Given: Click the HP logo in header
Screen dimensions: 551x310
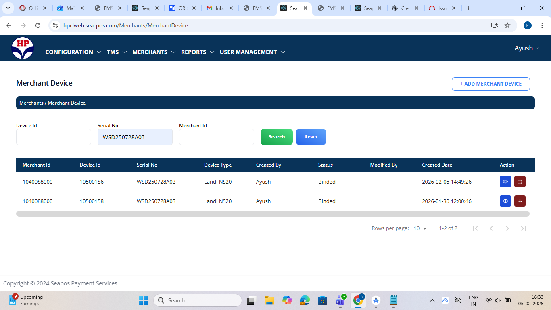Looking at the screenshot, I should [23, 48].
